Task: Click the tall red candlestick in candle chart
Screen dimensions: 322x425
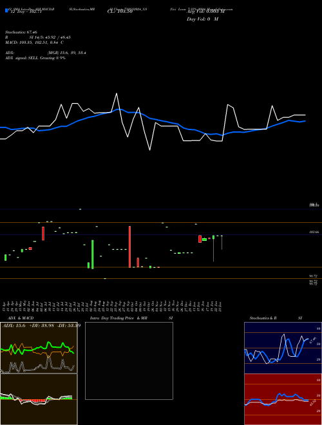Action: tap(129, 247)
